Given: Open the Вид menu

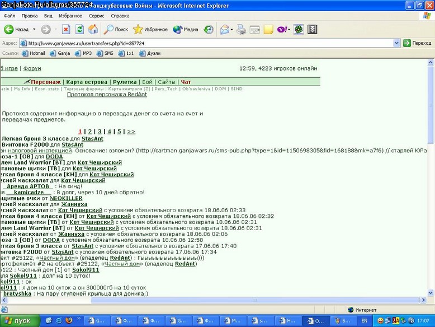Looking at the screenshot, I should pos(48,16).
